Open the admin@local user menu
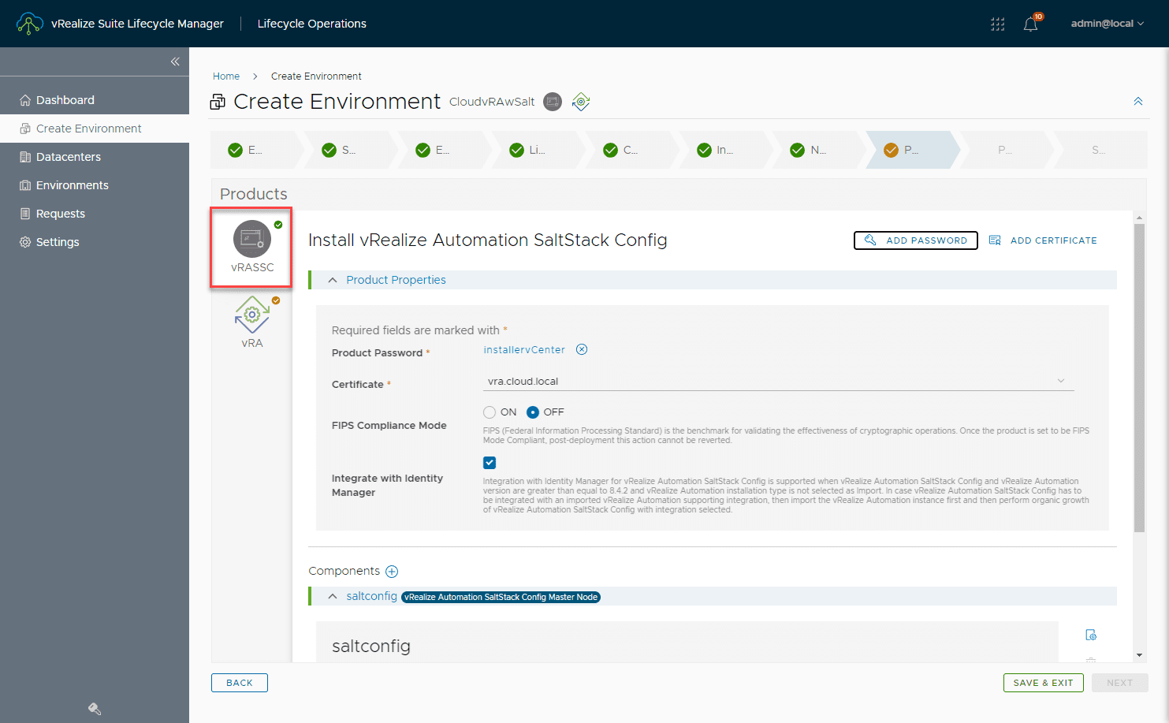This screenshot has height=723, width=1169. pyautogui.click(x=1107, y=24)
